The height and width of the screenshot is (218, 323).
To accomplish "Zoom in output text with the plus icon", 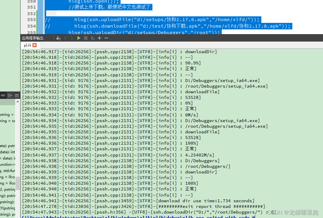I will coord(99,38).
